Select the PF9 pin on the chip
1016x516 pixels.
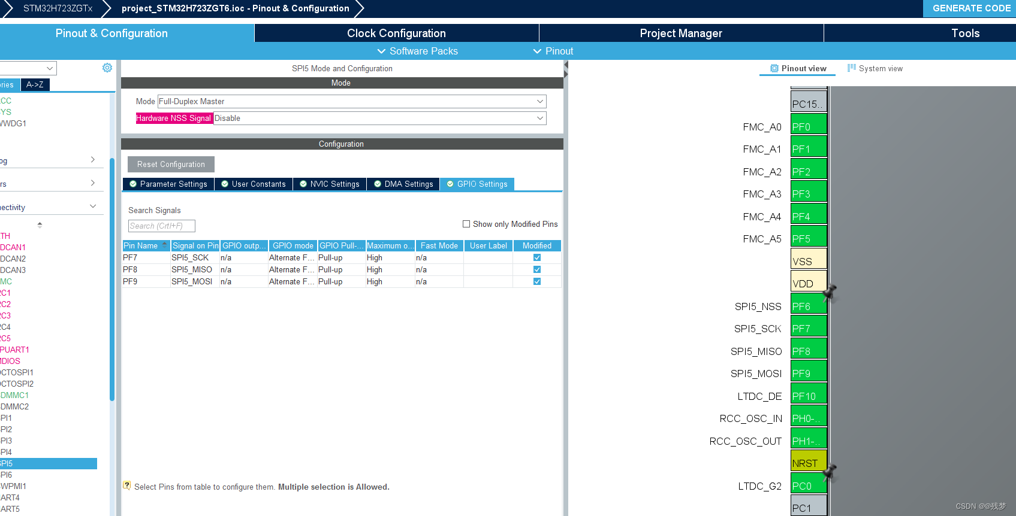coord(809,371)
